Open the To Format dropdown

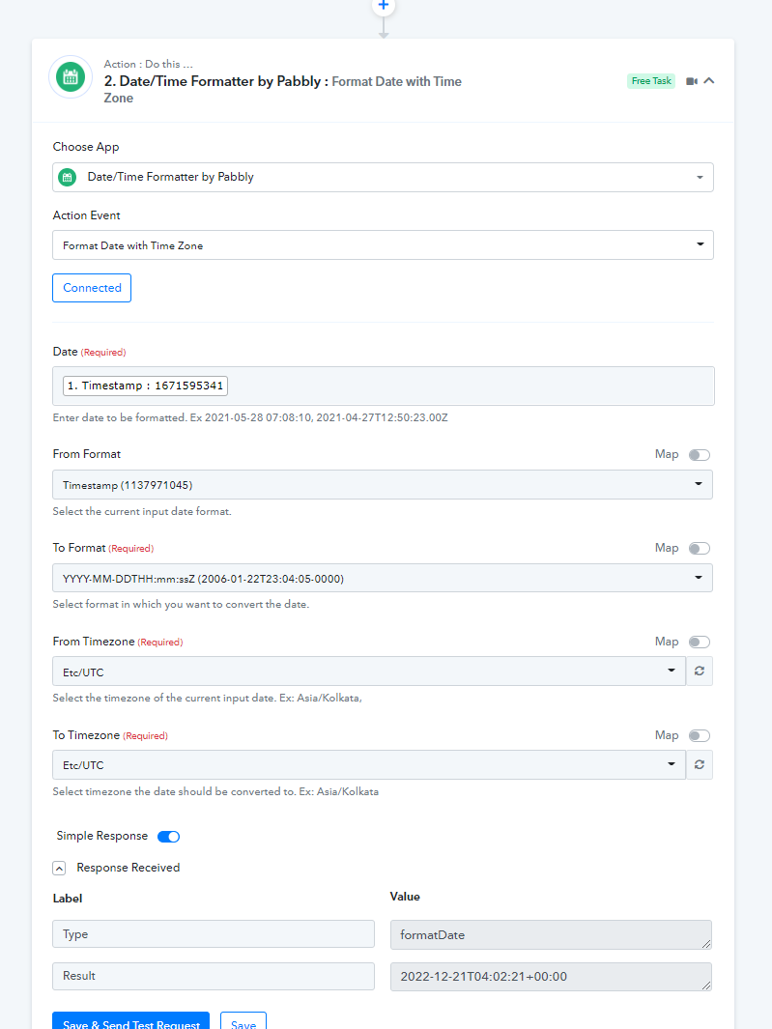pyautogui.click(x=383, y=578)
